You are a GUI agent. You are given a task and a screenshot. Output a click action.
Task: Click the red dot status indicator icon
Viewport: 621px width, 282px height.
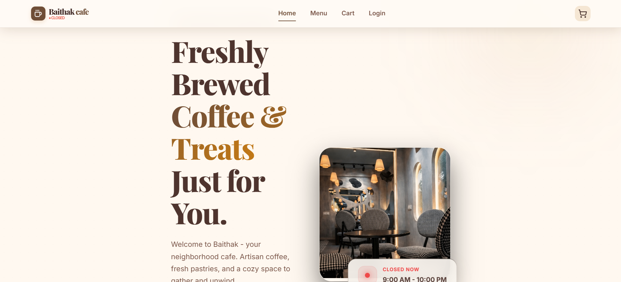(x=367, y=275)
